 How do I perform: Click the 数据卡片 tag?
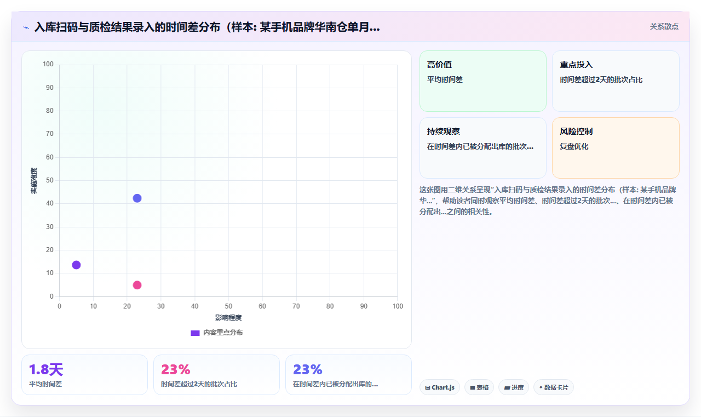point(554,387)
